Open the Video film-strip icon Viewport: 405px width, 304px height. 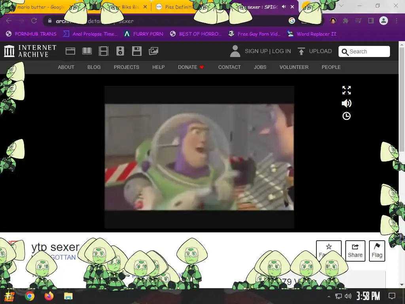point(104,51)
